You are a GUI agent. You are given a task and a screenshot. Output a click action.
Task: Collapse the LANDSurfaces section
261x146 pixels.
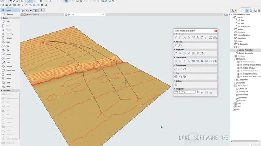coord(175,58)
